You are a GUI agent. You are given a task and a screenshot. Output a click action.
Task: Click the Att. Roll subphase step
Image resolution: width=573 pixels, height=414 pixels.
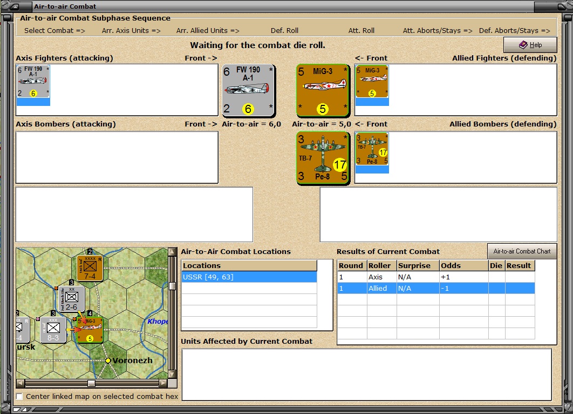(x=361, y=30)
